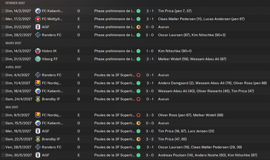
Task: Click green win indicator on Hobro IK row
Action: (x=138, y=51)
